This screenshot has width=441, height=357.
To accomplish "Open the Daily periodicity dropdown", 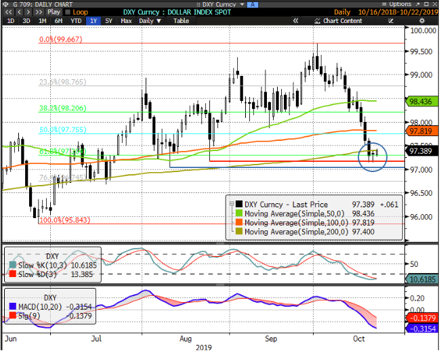I will pyautogui.click(x=148, y=21).
